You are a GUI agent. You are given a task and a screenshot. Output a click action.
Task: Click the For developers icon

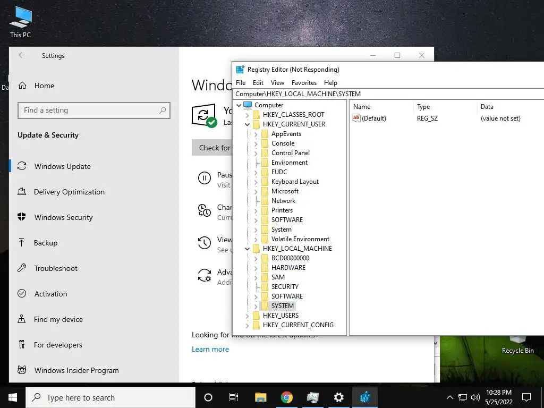point(22,344)
